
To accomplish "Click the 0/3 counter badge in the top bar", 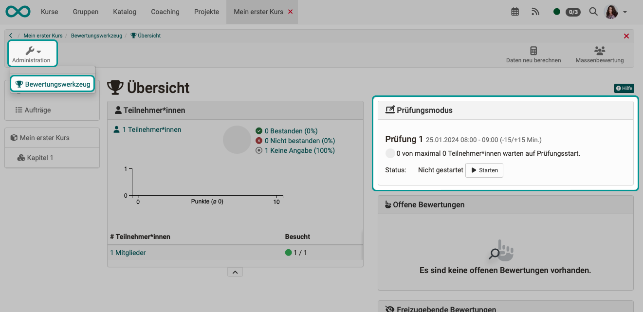I will click(572, 12).
